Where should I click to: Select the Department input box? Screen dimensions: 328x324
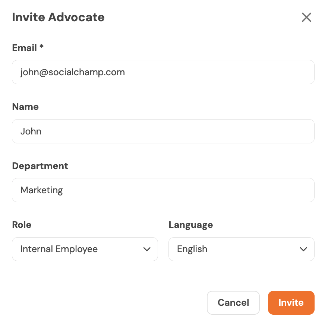(x=163, y=190)
